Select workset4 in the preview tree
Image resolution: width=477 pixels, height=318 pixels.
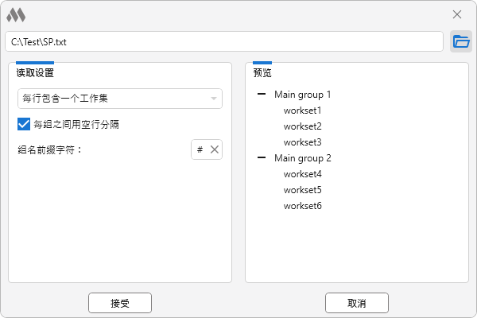302,174
